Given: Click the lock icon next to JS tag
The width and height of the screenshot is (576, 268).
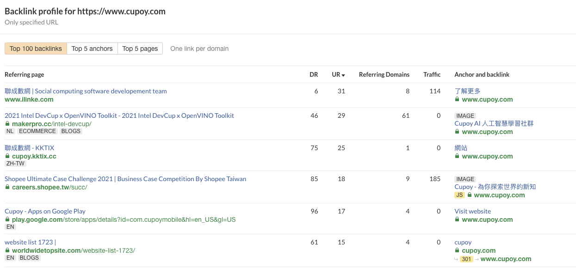Looking at the screenshot, I should coord(470,195).
